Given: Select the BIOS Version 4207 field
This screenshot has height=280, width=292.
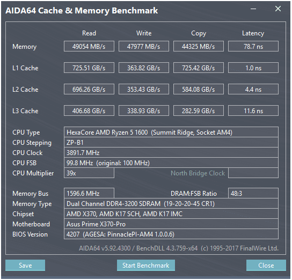Looking at the screenshot, I should click(171, 234).
